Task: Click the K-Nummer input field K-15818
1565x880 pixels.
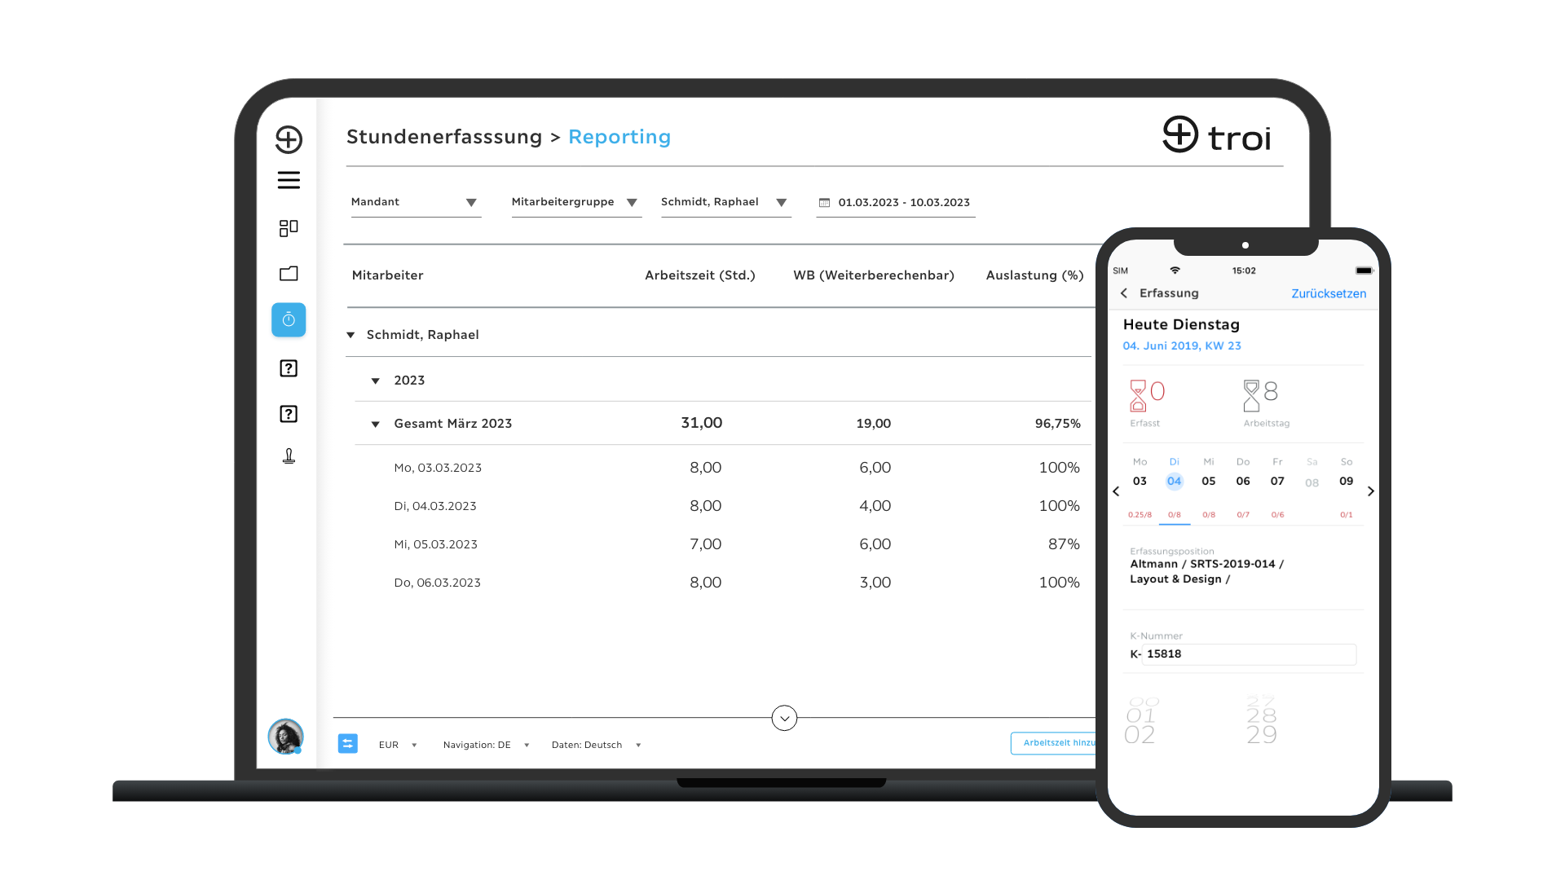Action: coord(1249,653)
